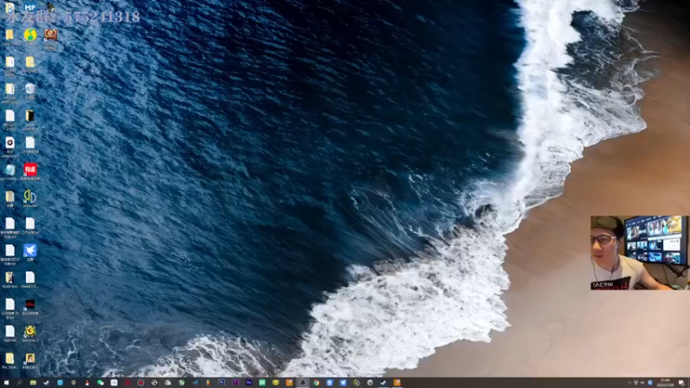Select the red Youdao desktop shortcut
This screenshot has height=388, width=690.
(x=30, y=172)
